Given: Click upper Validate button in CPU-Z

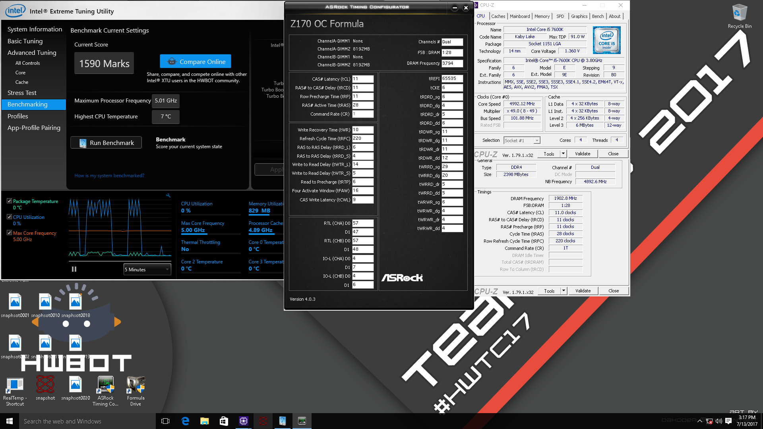Looking at the screenshot, I should click(583, 154).
